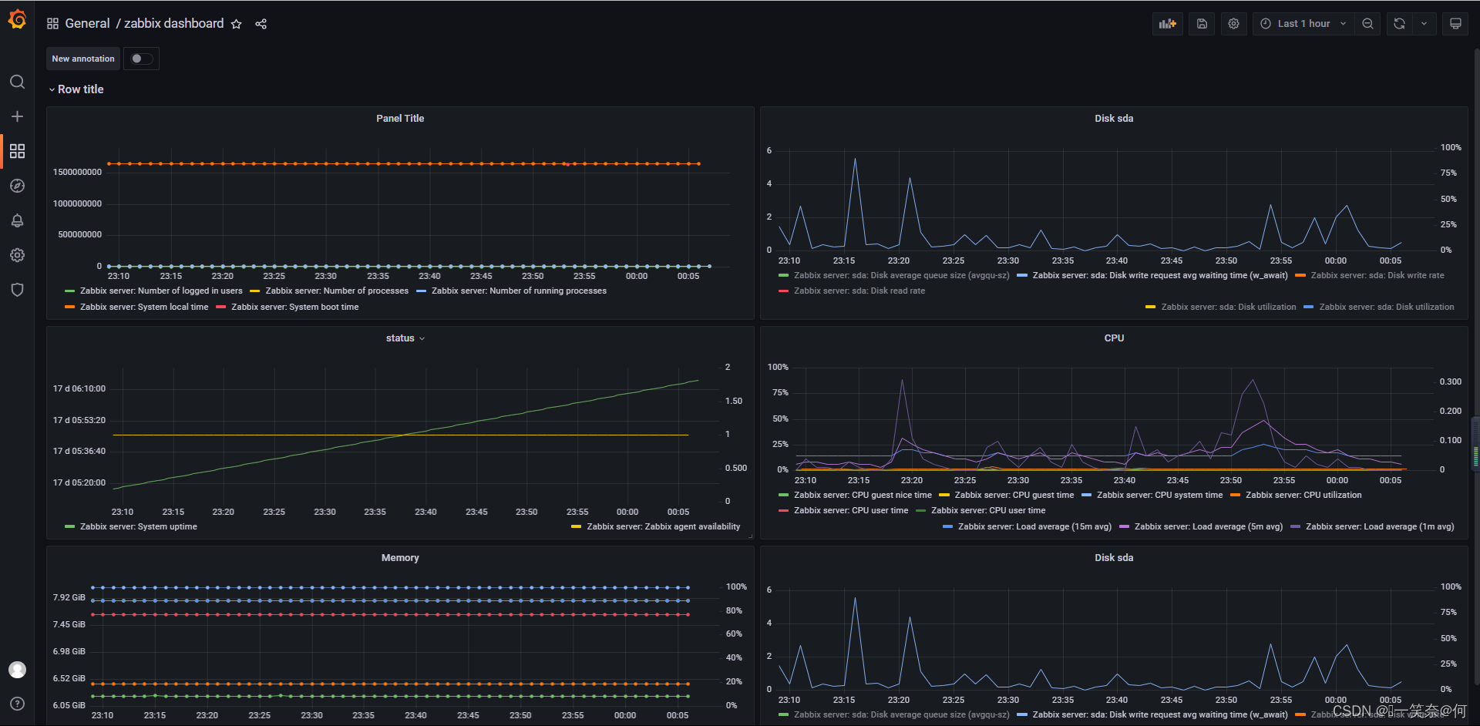Toggle Number of processes legend series

(x=337, y=291)
